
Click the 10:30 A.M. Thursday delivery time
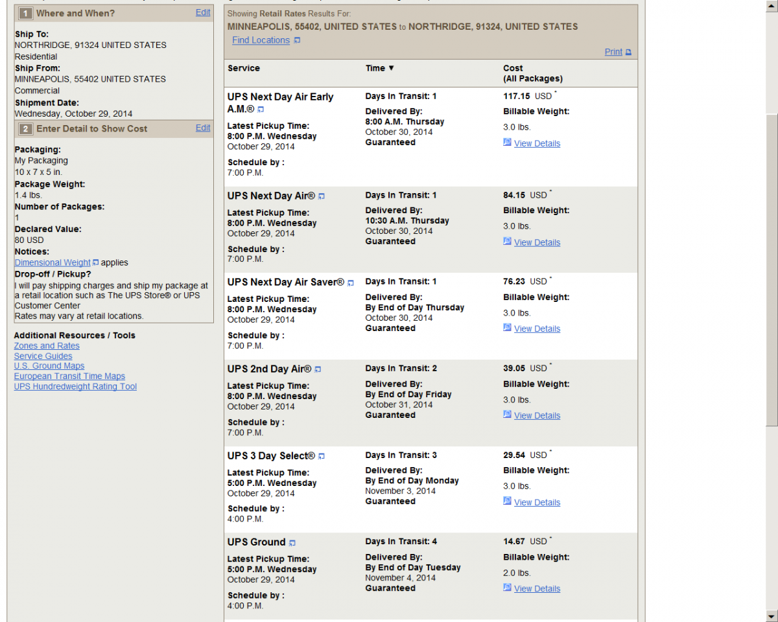click(407, 221)
